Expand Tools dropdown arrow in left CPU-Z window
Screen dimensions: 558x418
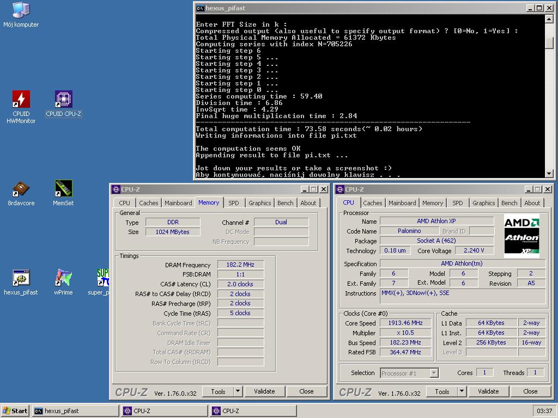[238, 391]
